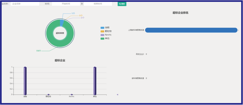The height and width of the screenshot is (105, 243).
Task: Open the 结束时间 date picker
Action: (x=98, y=4)
